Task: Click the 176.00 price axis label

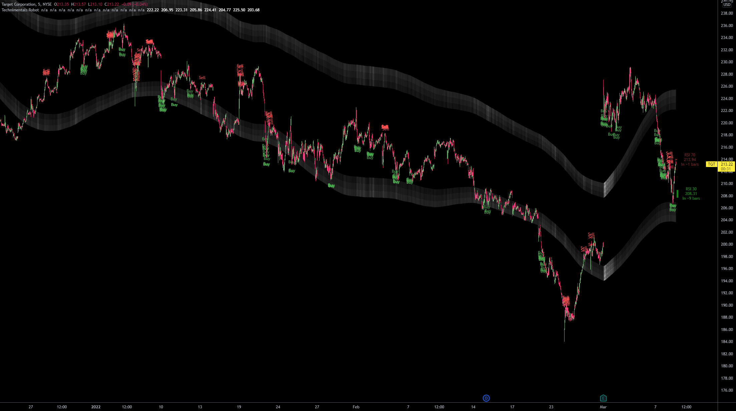Action: [727, 390]
